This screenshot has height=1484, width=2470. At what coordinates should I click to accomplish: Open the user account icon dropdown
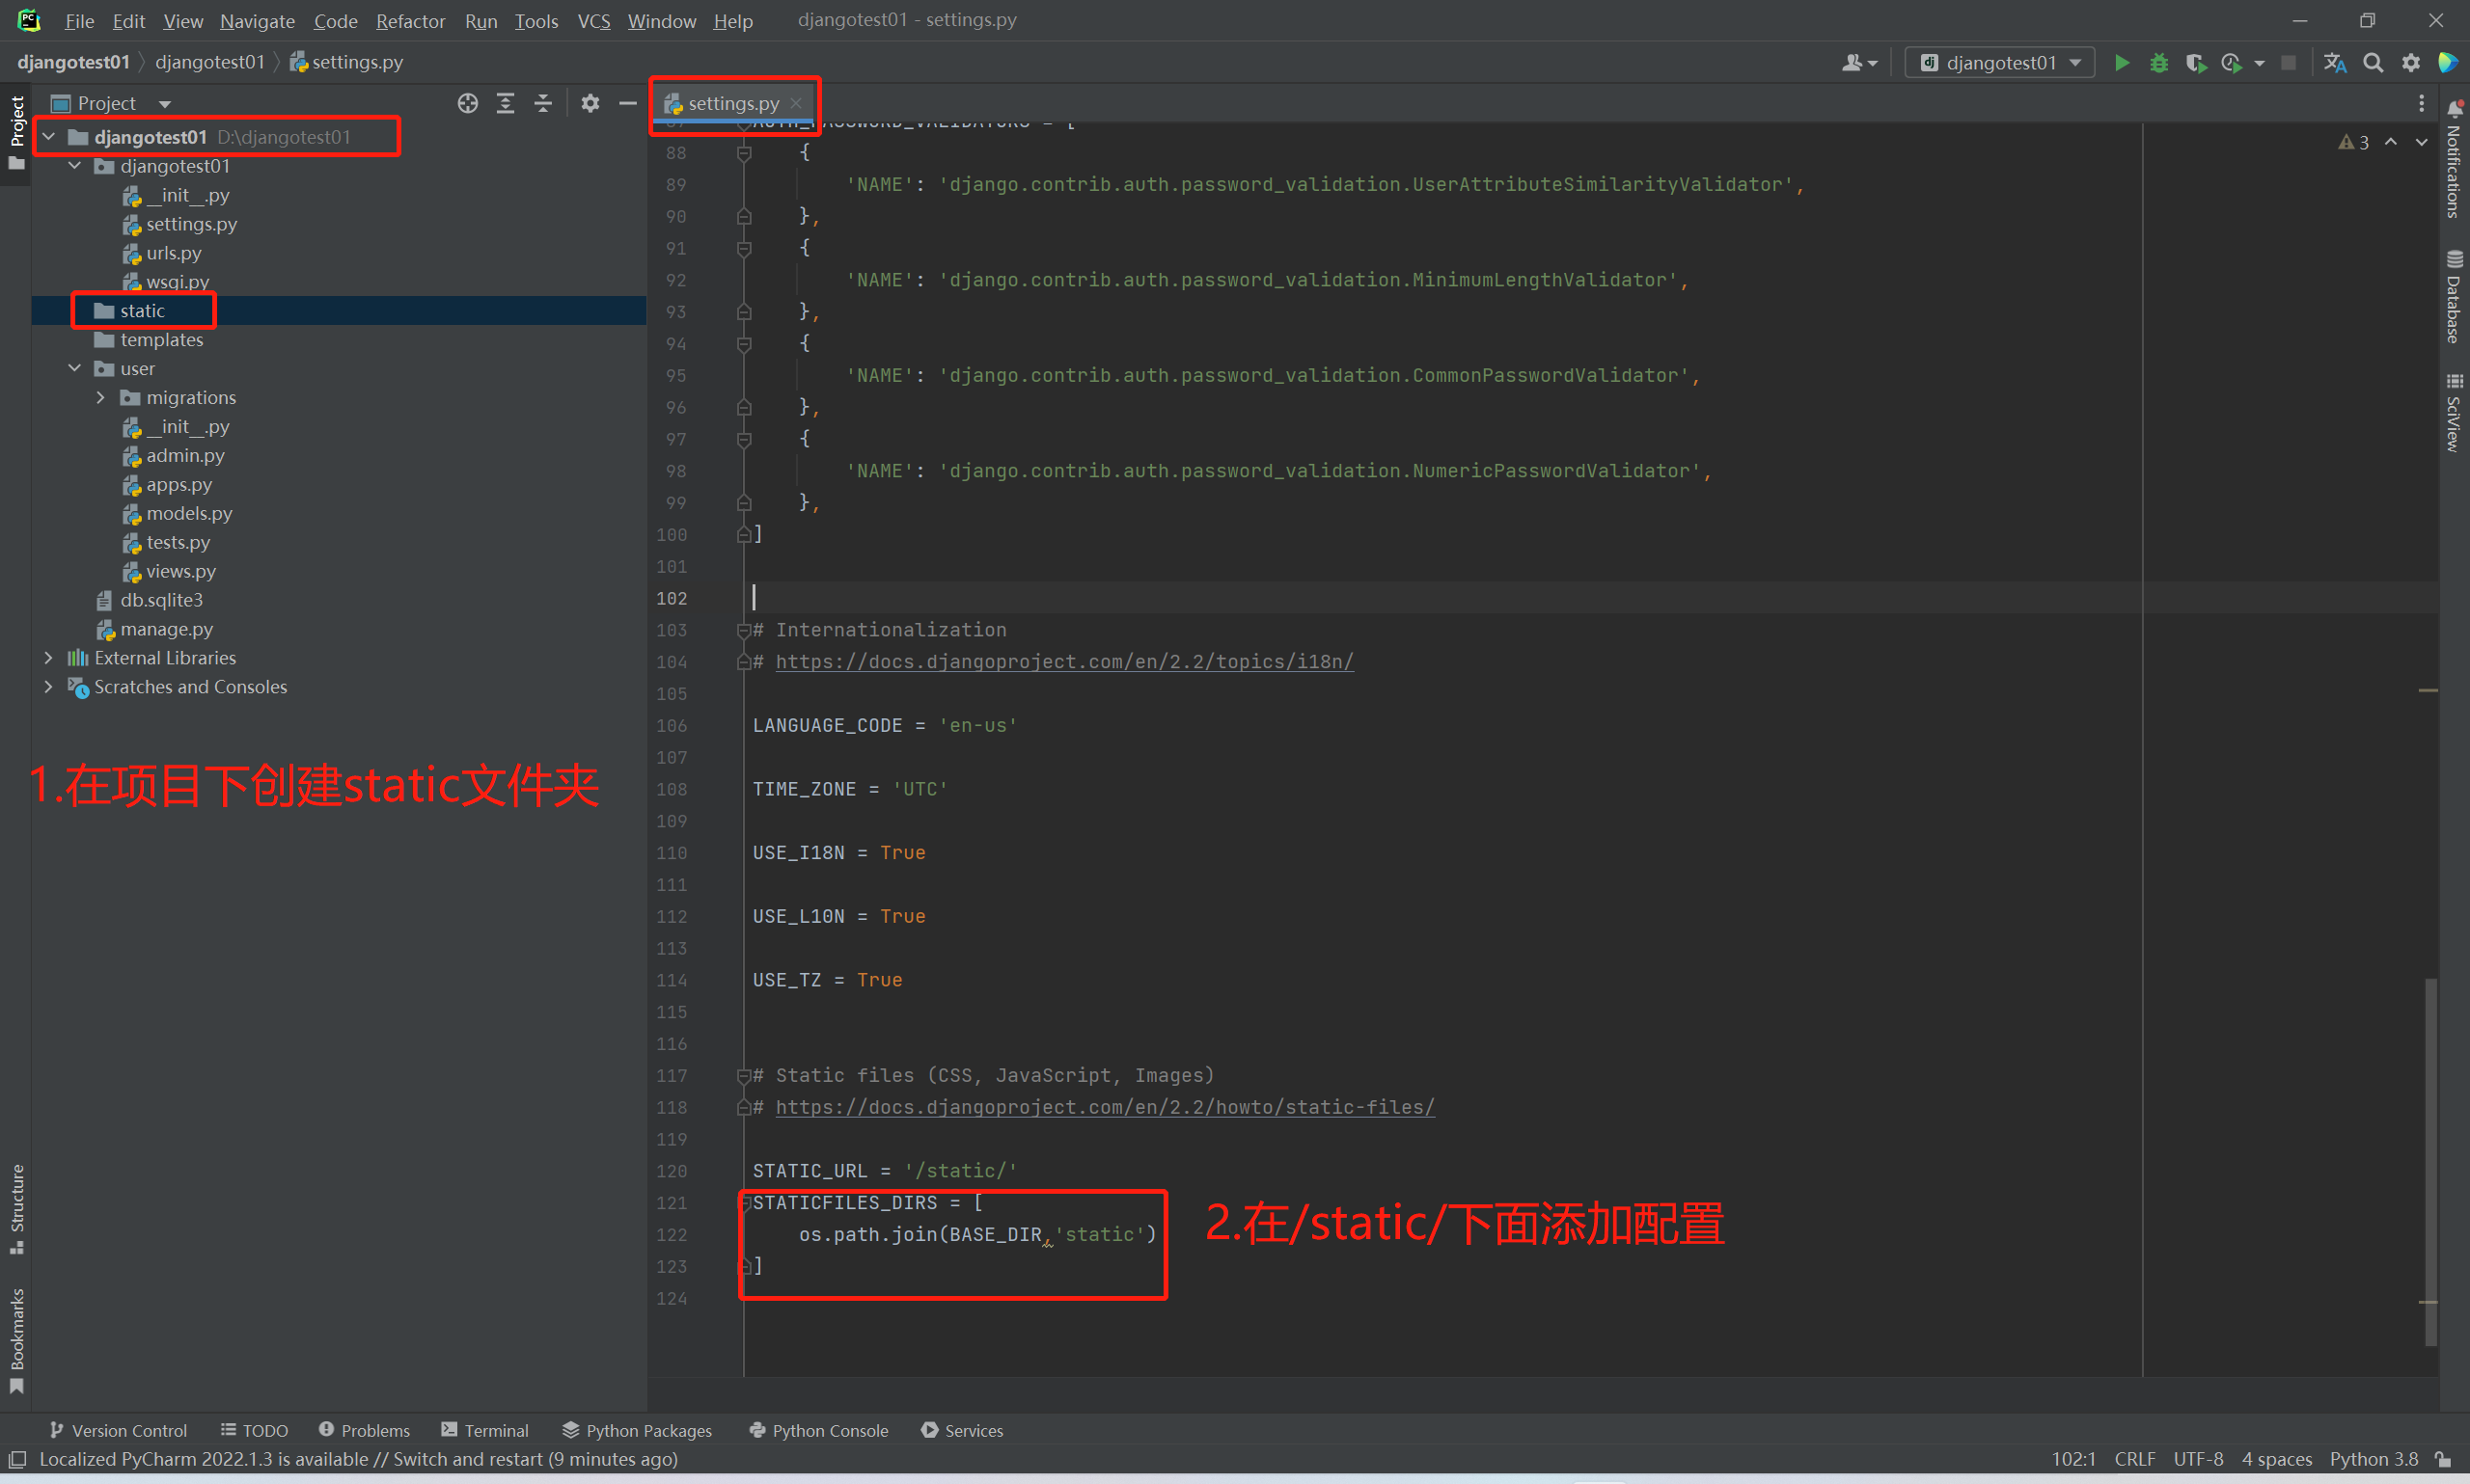(1858, 63)
